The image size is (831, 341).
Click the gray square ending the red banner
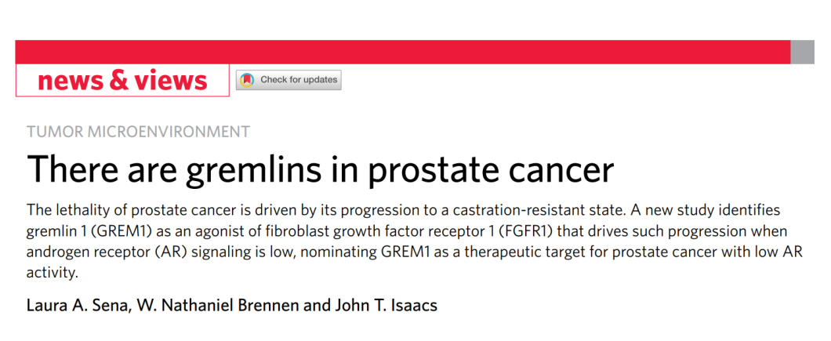(x=802, y=52)
